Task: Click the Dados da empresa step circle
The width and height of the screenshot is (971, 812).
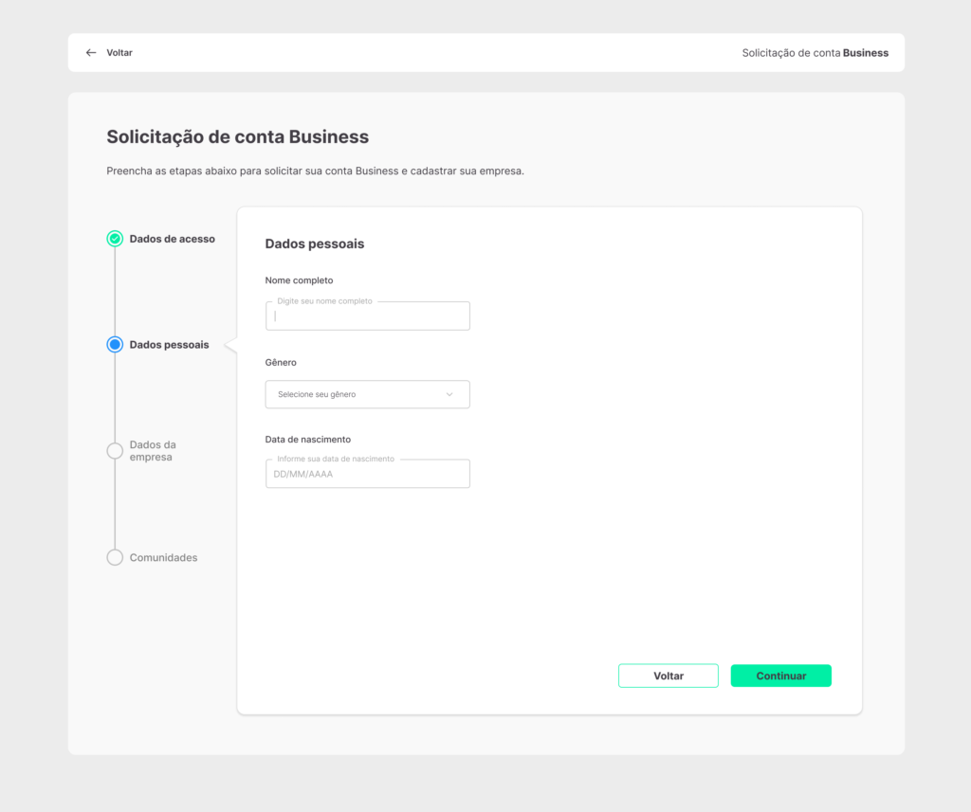Action: pos(115,451)
